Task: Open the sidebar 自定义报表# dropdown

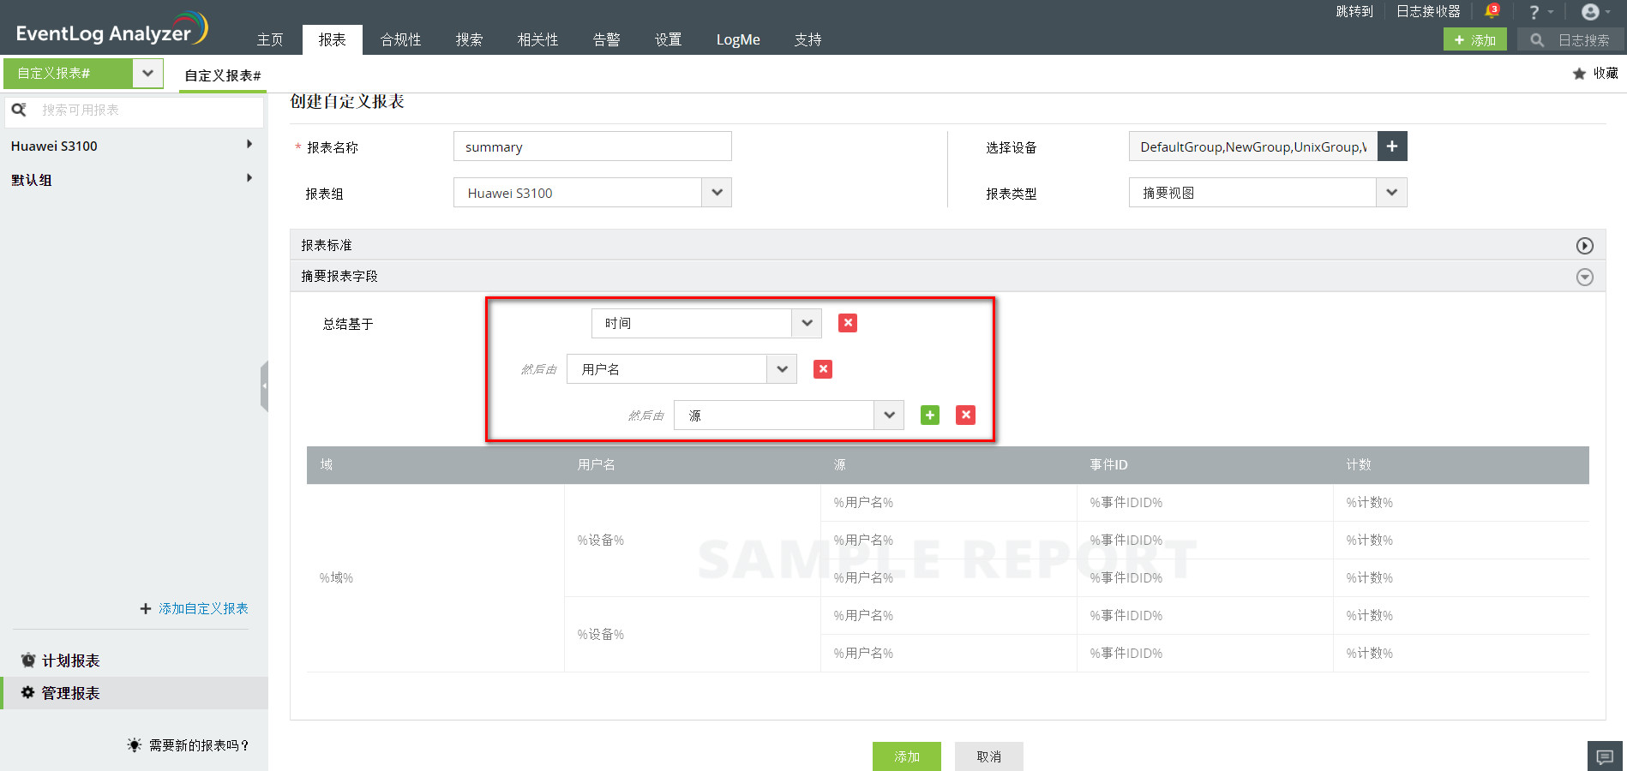Action: (147, 73)
